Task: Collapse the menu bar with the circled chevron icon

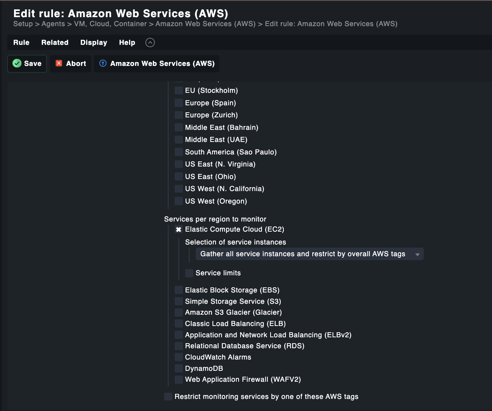Action: (x=150, y=43)
